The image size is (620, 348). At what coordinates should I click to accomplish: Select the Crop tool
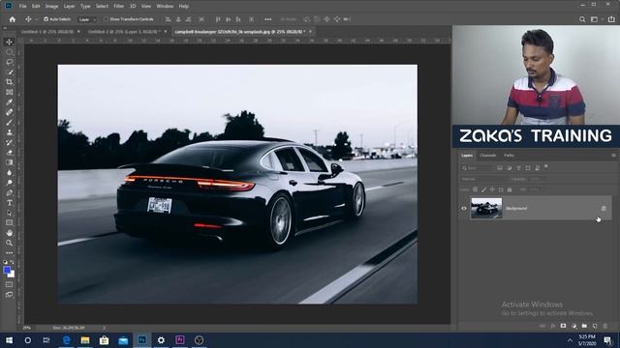pos(9,82)
